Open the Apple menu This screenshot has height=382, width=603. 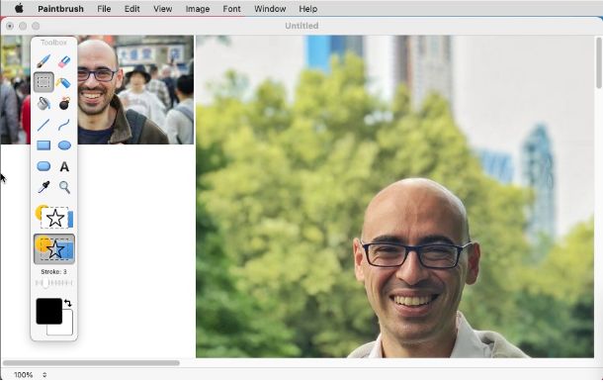pos(19,9)
